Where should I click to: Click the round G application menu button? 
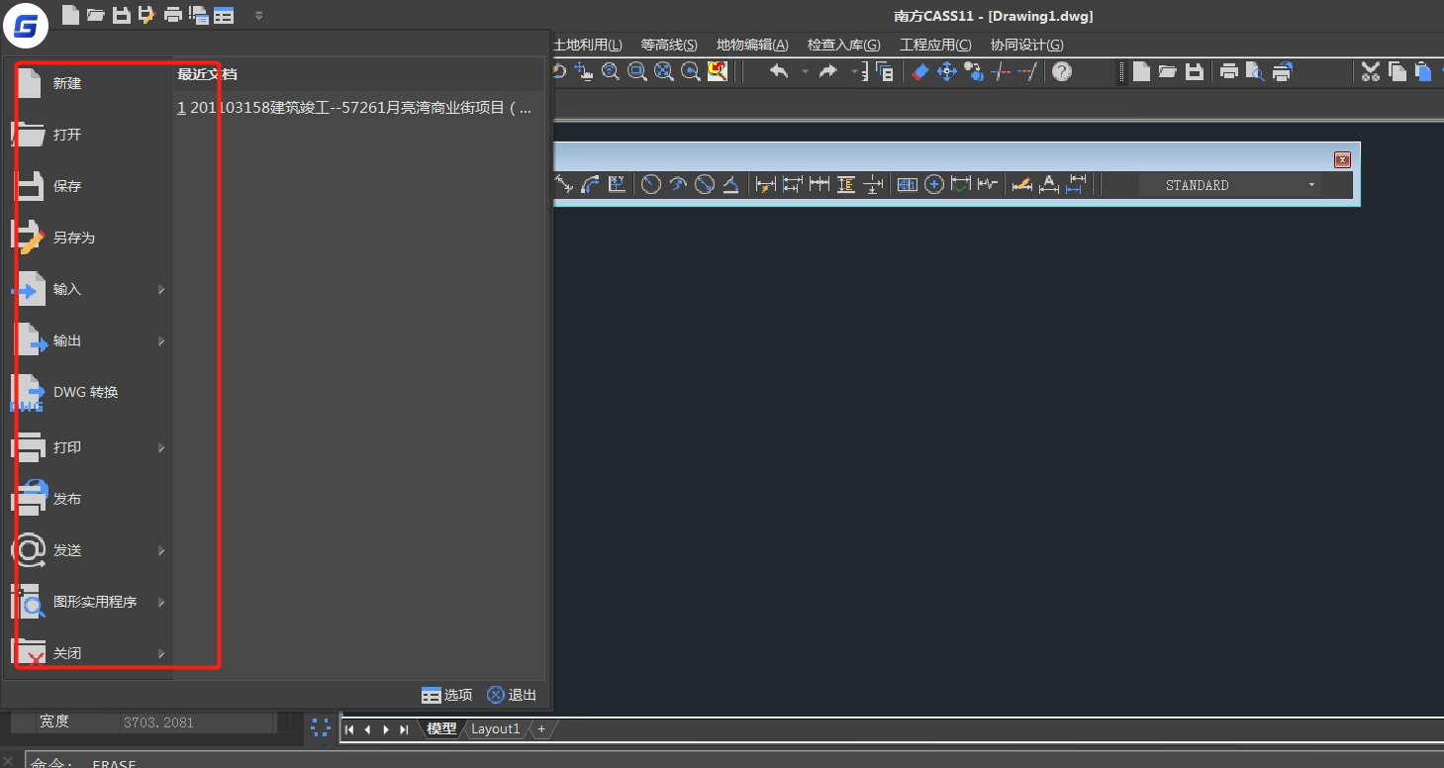26,25
